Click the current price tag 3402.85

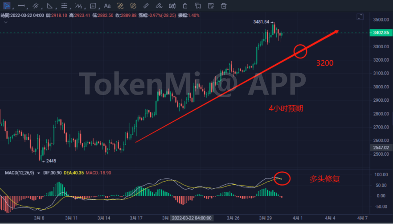click(381, 33)
